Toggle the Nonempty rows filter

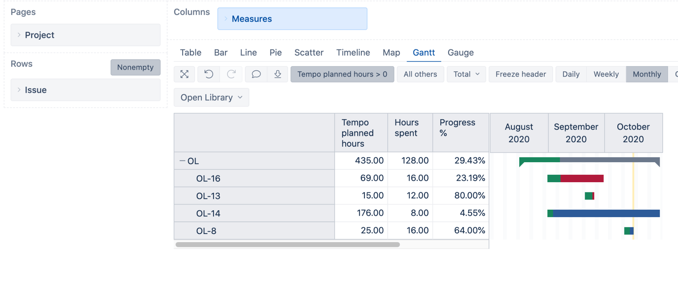(135, 67)
